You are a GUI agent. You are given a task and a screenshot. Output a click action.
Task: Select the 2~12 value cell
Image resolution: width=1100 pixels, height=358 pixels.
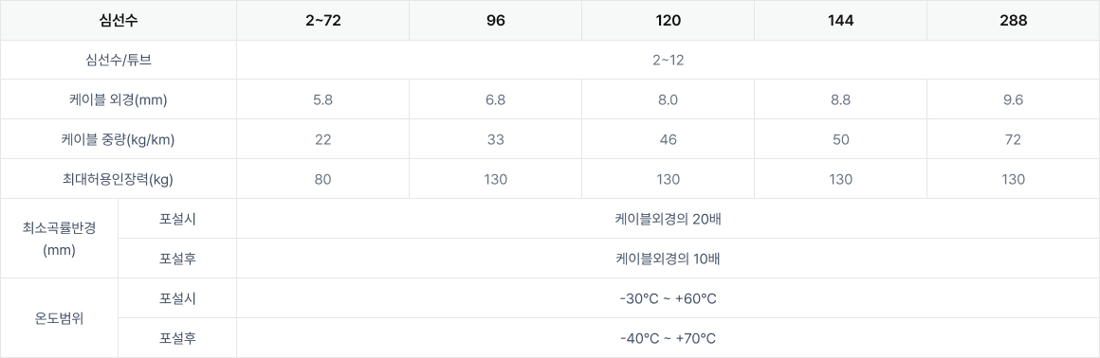pos(668,60)
